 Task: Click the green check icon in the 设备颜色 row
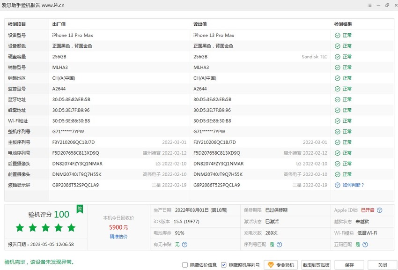click(337, 46)
